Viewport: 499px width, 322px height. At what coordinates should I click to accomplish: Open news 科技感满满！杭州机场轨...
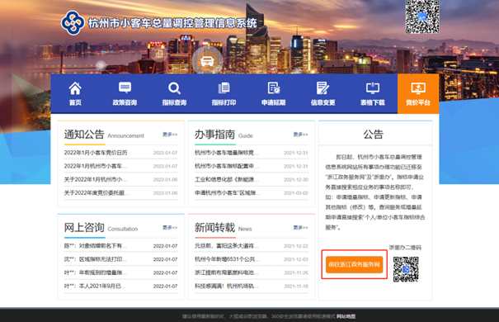click(x=227, y=286)
